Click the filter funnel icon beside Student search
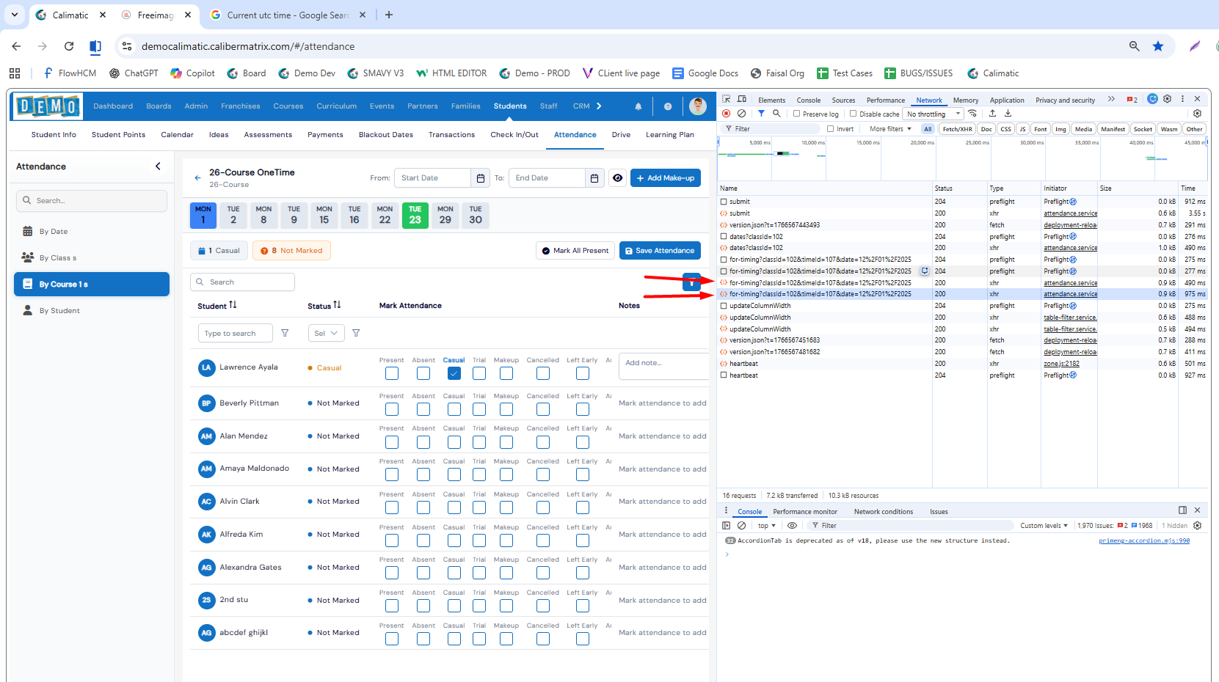1219x682 pixels. (285, 333)
